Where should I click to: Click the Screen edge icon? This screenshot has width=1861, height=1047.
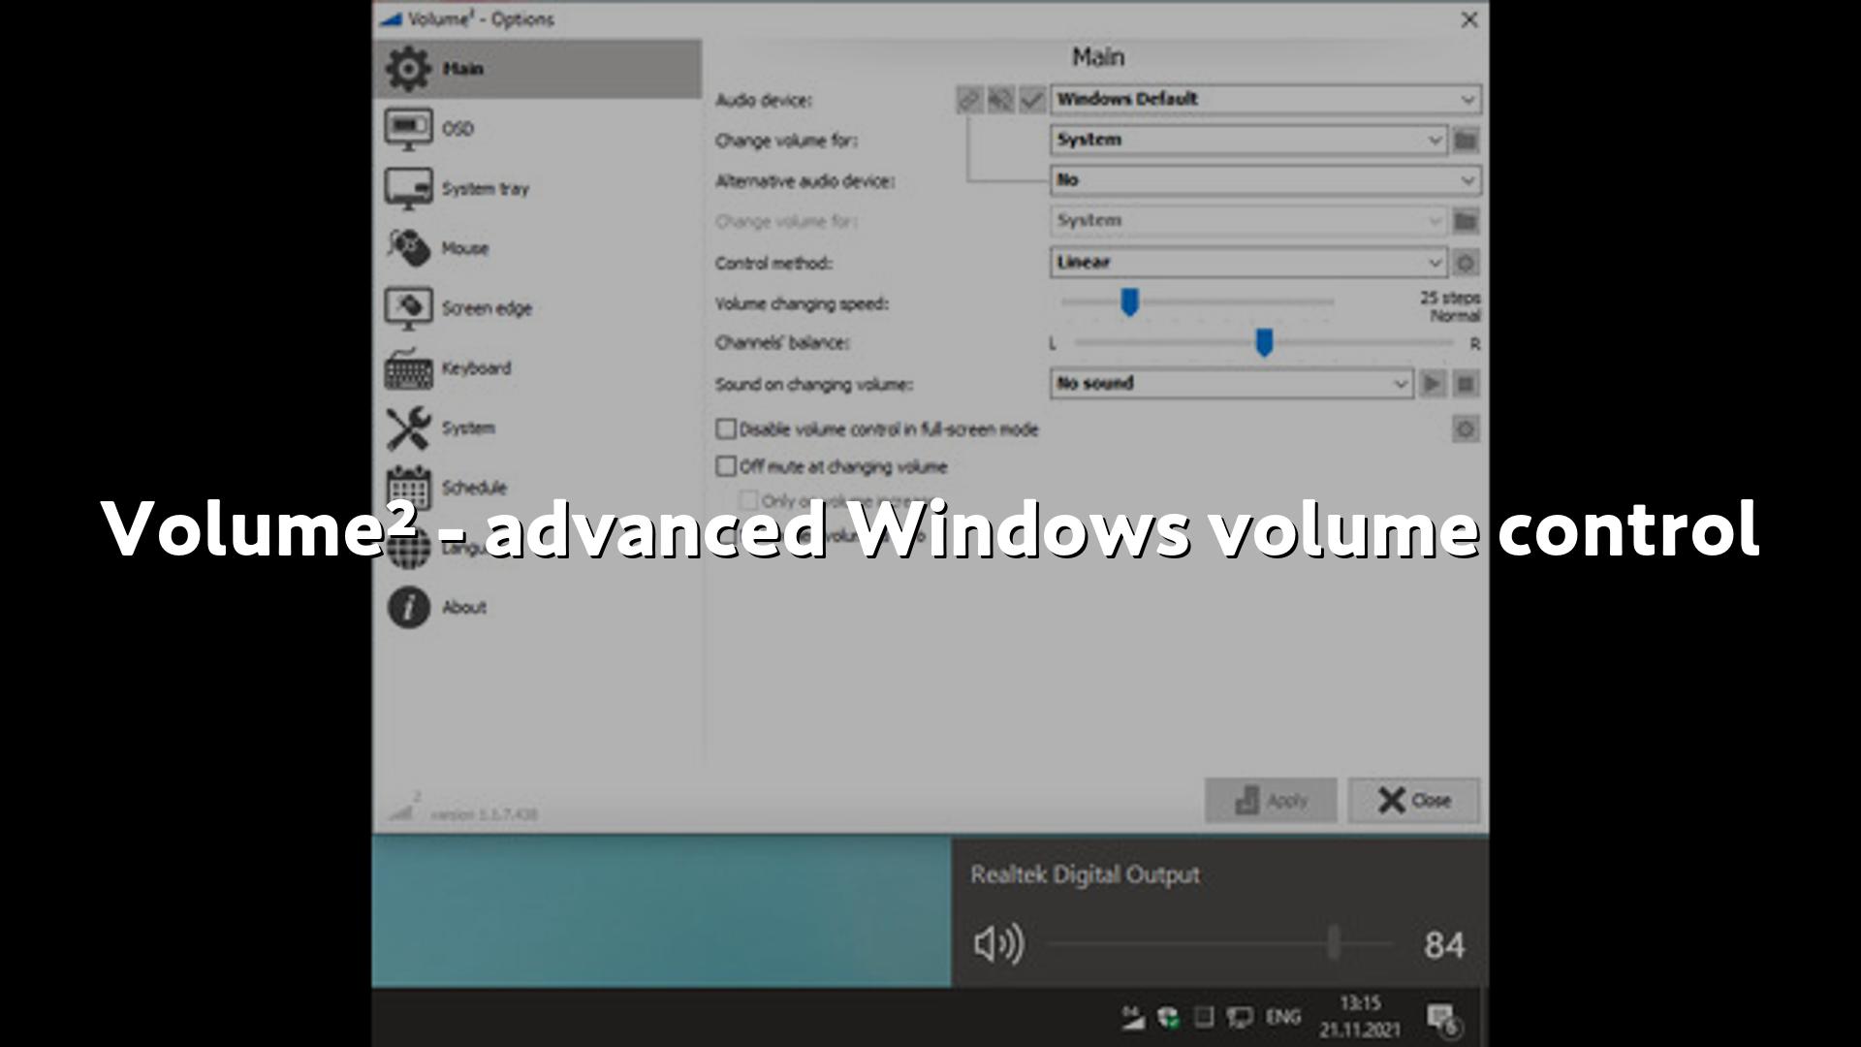tap(408, 308)
